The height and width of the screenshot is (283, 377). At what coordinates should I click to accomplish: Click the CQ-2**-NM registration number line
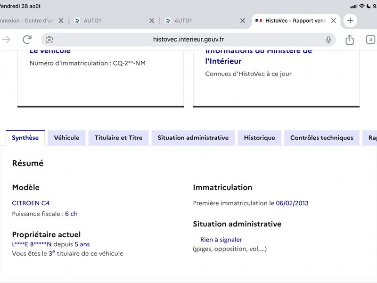[x=88, y=63]
